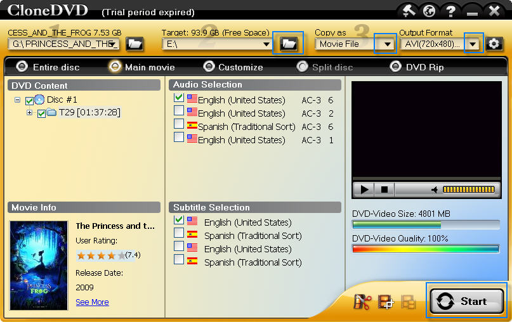512x322 pixels.
Task: Click 'Spanish (Traditional Sort)' audio row text
Action: coord(247,127)
